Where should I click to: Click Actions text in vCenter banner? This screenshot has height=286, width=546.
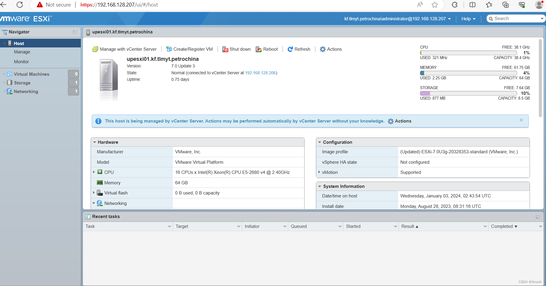pos(403,121)
